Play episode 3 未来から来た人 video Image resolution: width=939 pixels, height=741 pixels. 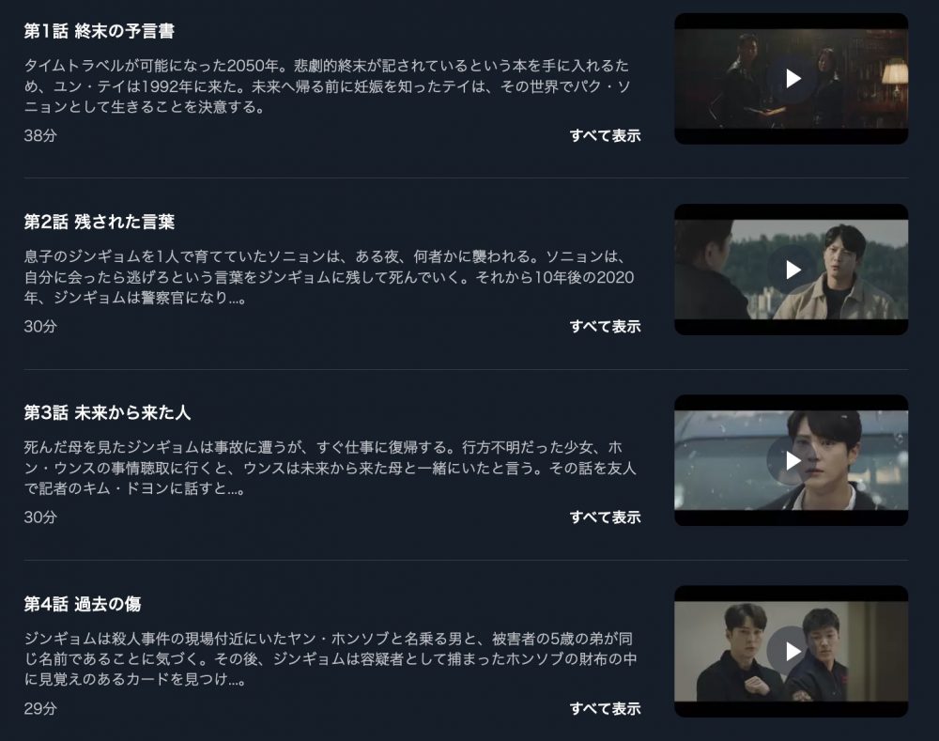[x=793, y=460]
